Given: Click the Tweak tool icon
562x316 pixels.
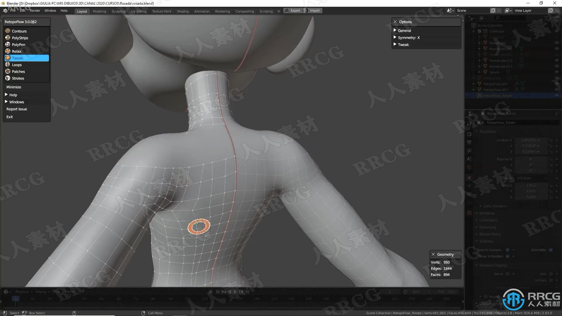Looking at the screenshot, I should point(8,58).
